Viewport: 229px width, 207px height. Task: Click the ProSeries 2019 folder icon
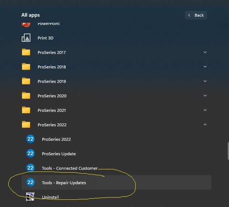[x=26, y=81]
